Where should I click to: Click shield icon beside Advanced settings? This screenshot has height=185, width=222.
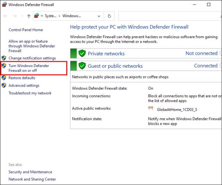(x=4, y=85)
